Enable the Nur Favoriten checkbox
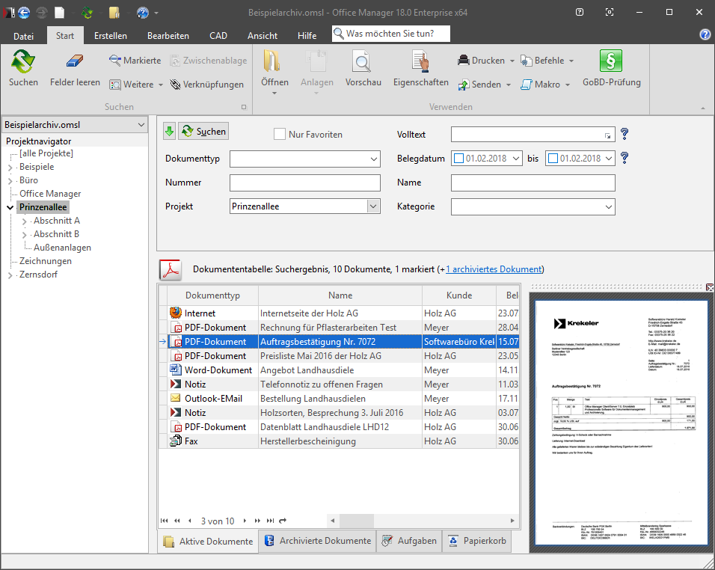 (280, 135)
